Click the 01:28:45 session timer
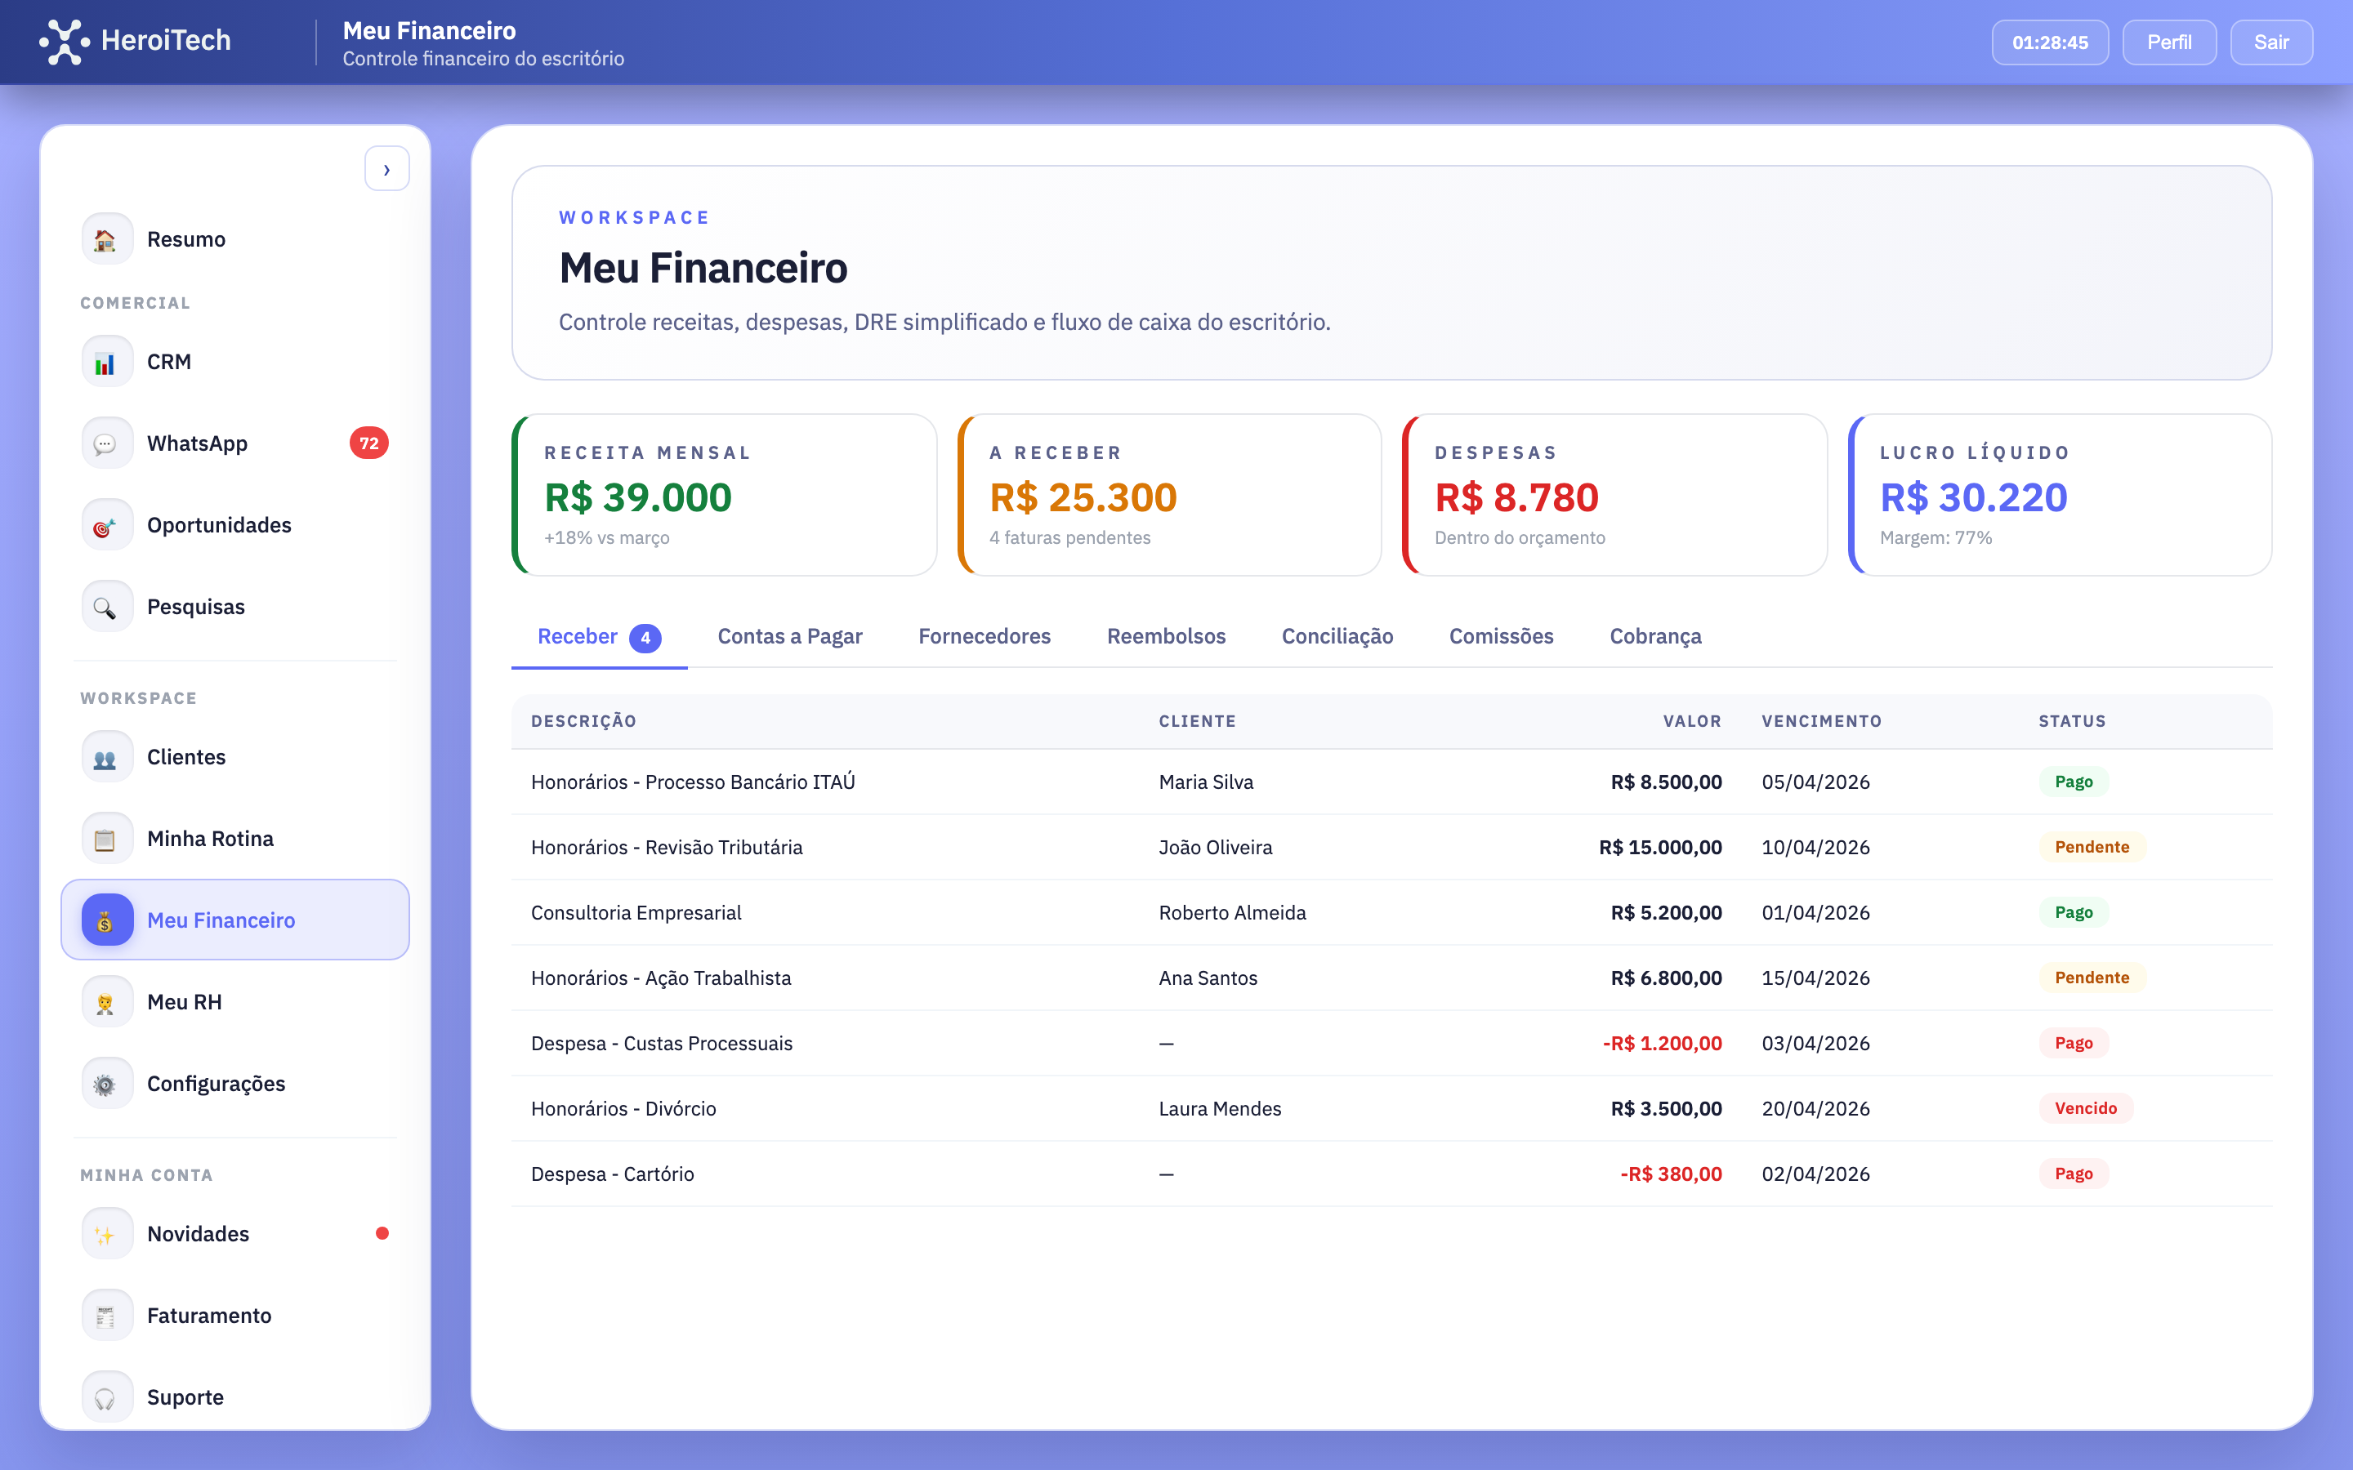This screenshot has width=2353, height=1470. point(2050,42)
